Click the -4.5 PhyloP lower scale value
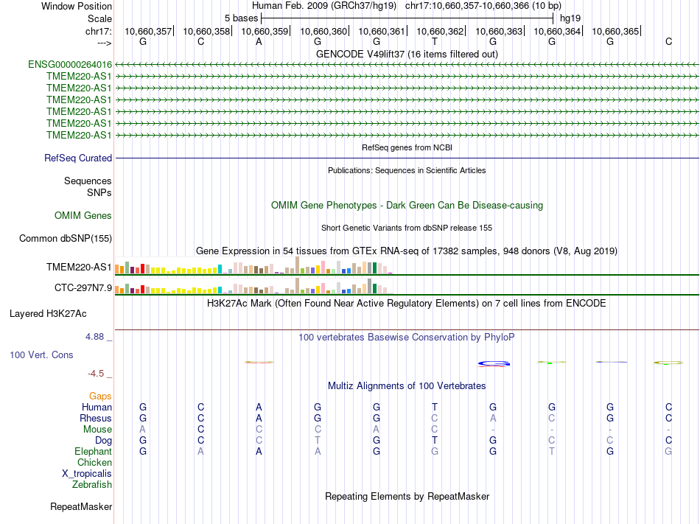The height and width of the screenshot is (524, 700). (x=96, y=374)
